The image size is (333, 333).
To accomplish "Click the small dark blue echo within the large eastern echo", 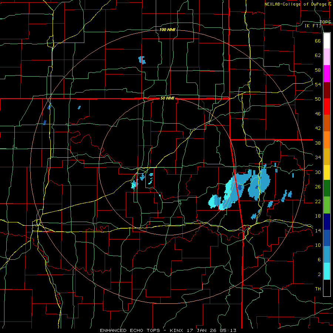I will [x=240, y=188].
